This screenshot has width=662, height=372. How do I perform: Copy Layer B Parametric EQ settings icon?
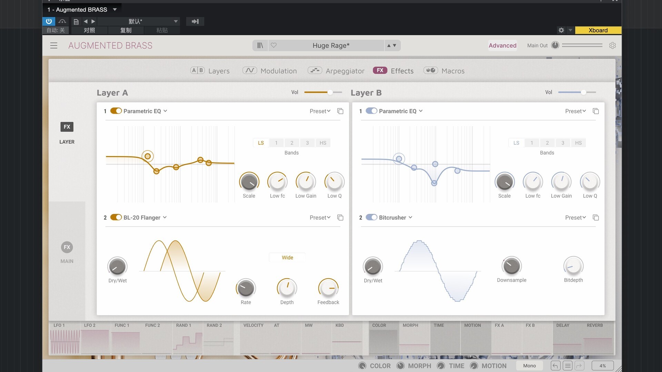tap(596, 111)
